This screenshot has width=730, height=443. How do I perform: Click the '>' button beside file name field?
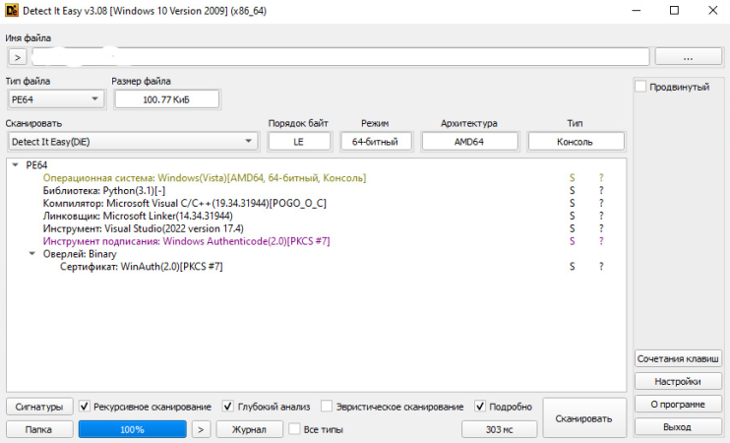coord(17,56)
